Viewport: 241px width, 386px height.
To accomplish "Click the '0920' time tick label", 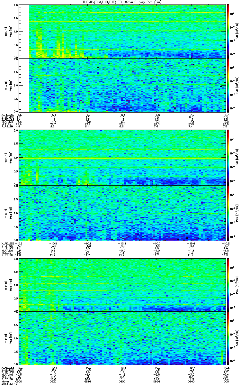I will (x=156, y=382).
